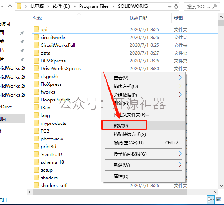Click the horizontal scrollbar left arrow
The height and width of the screenshot is (205, 224).
click(x=30, y=192)
